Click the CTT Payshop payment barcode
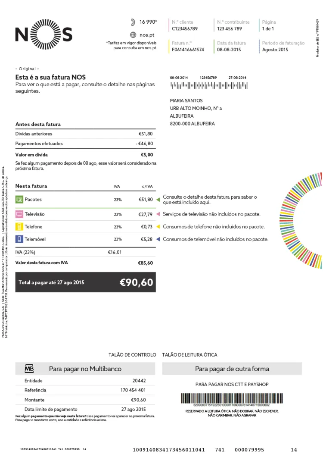The width and height of the screenshot is (323, 457). coord(232,399)
